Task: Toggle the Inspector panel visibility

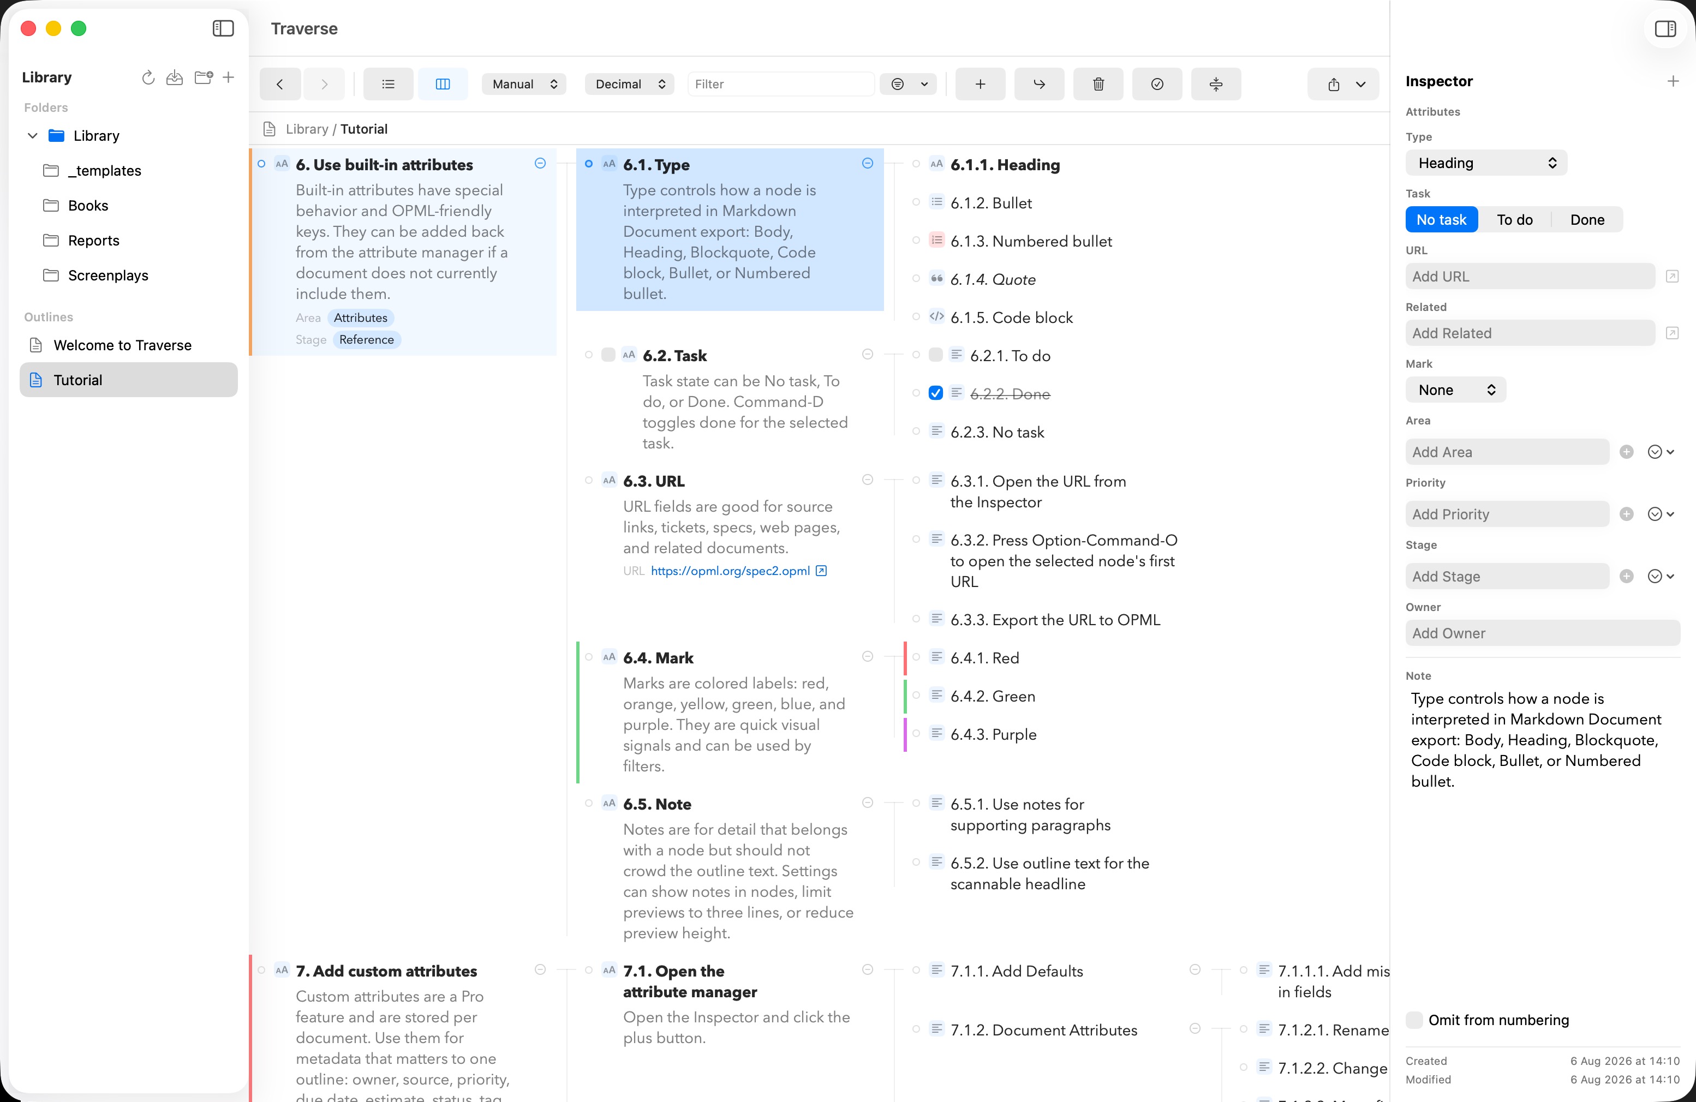Action: pos(1665,28)
